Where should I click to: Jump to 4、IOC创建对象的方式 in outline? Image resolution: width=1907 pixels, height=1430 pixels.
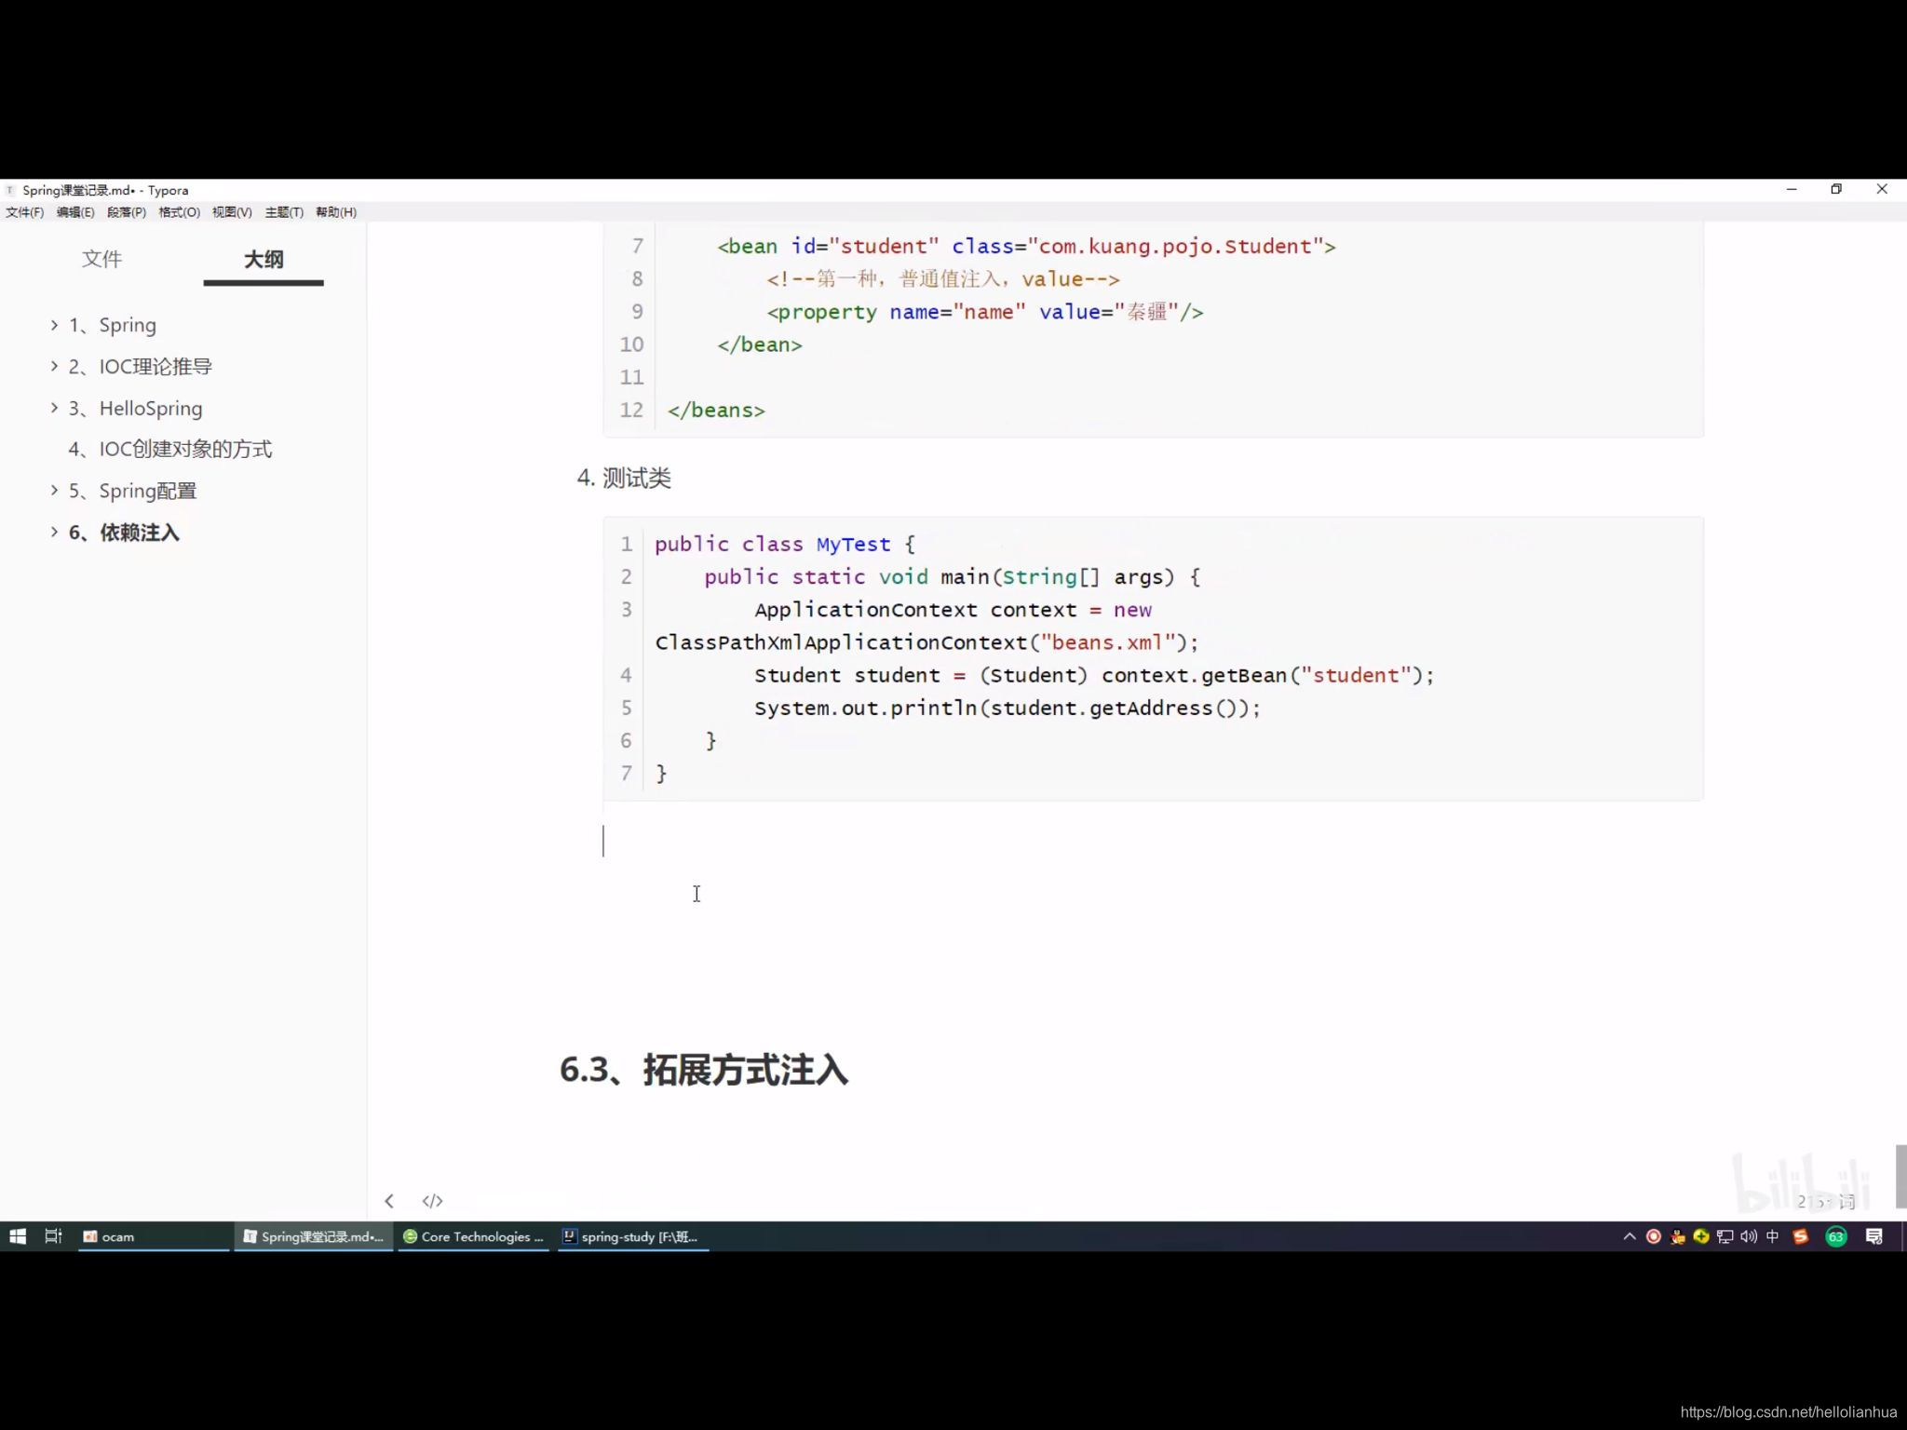coord(170,450)
